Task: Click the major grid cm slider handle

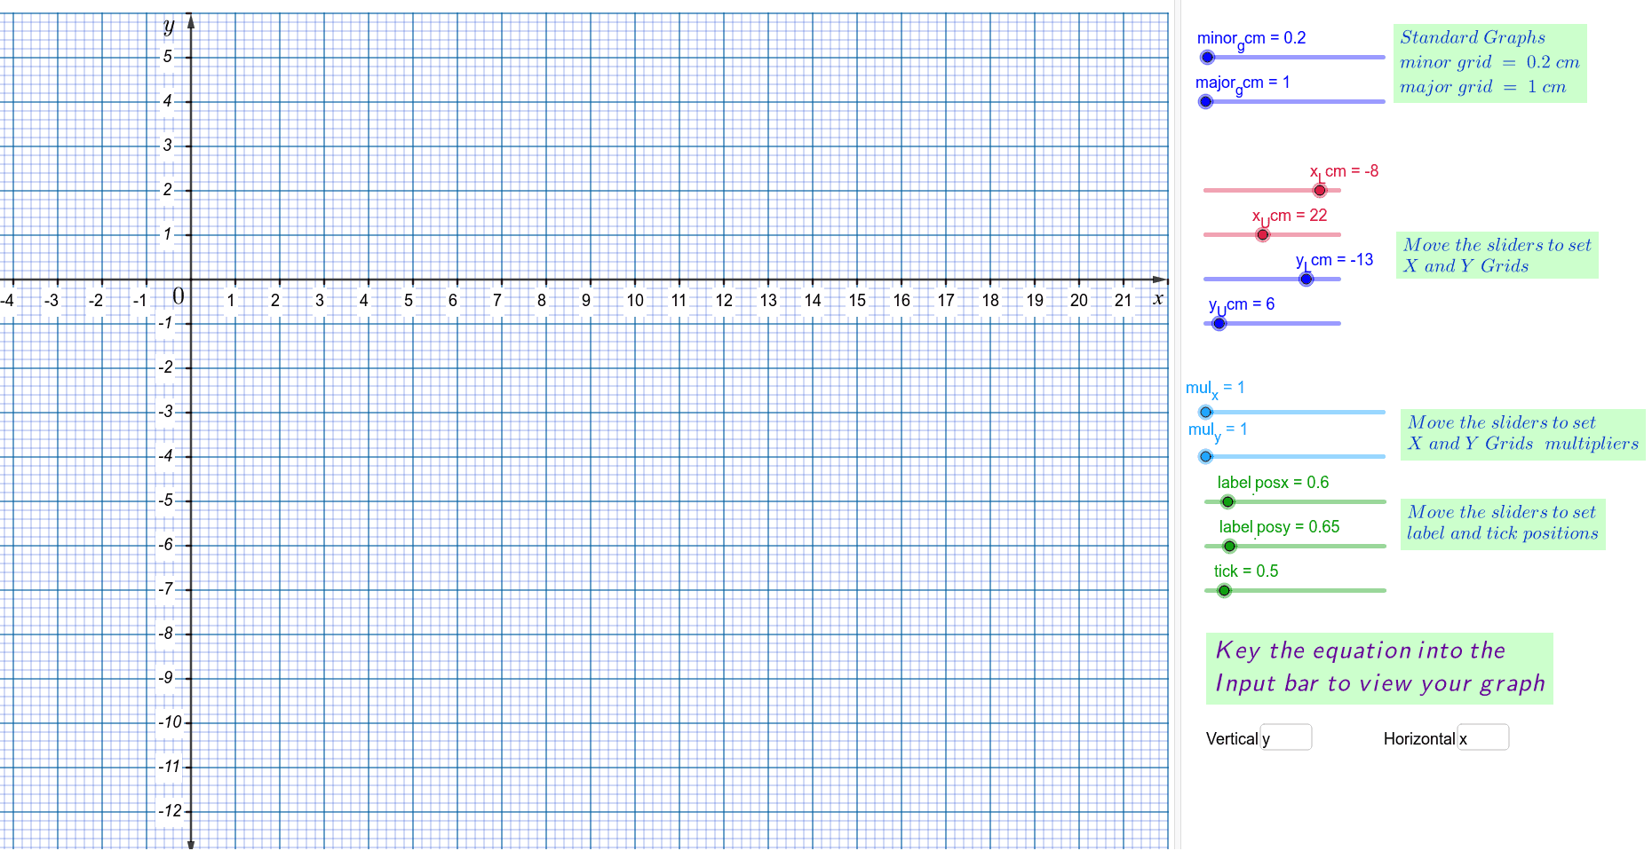Action: (x=1205, y=102)
